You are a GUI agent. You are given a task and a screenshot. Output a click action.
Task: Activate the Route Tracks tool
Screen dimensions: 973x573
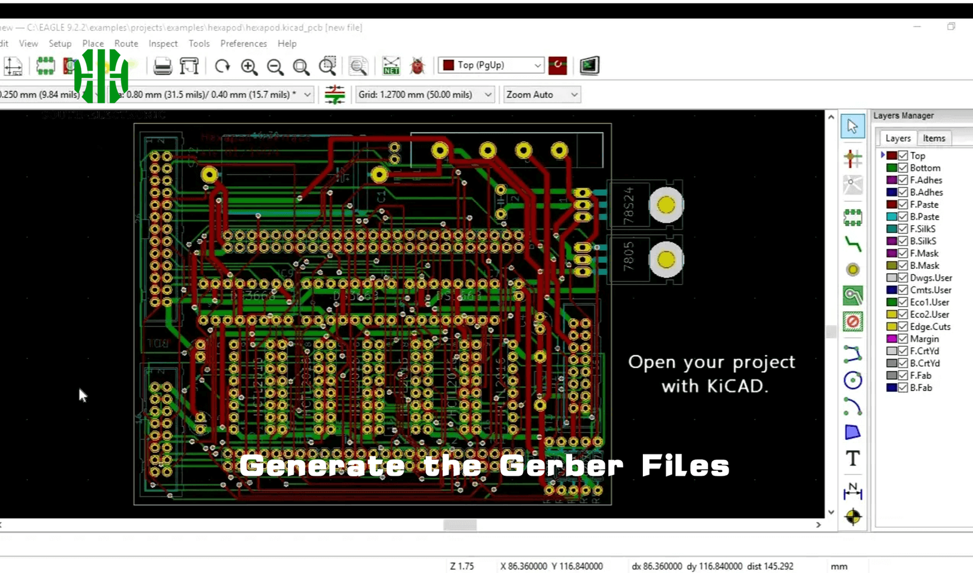coord(853,245)
